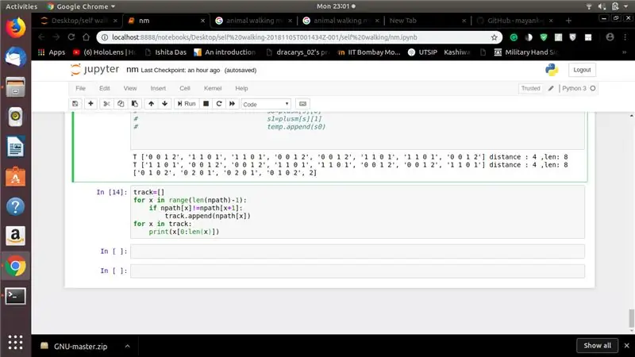635x357 pixels.
Task: Open cell type Code dropdown
Action: [x=266, y=104]
